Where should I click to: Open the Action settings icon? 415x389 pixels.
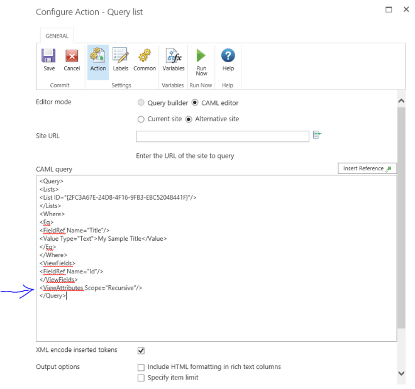(x=97, y=57)
